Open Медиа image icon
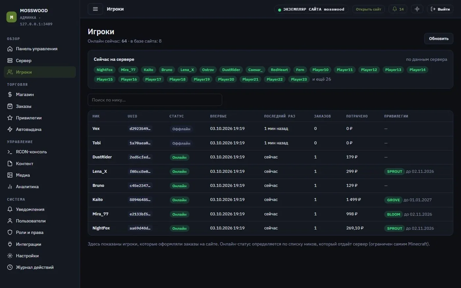 click(x=10, y=175)
